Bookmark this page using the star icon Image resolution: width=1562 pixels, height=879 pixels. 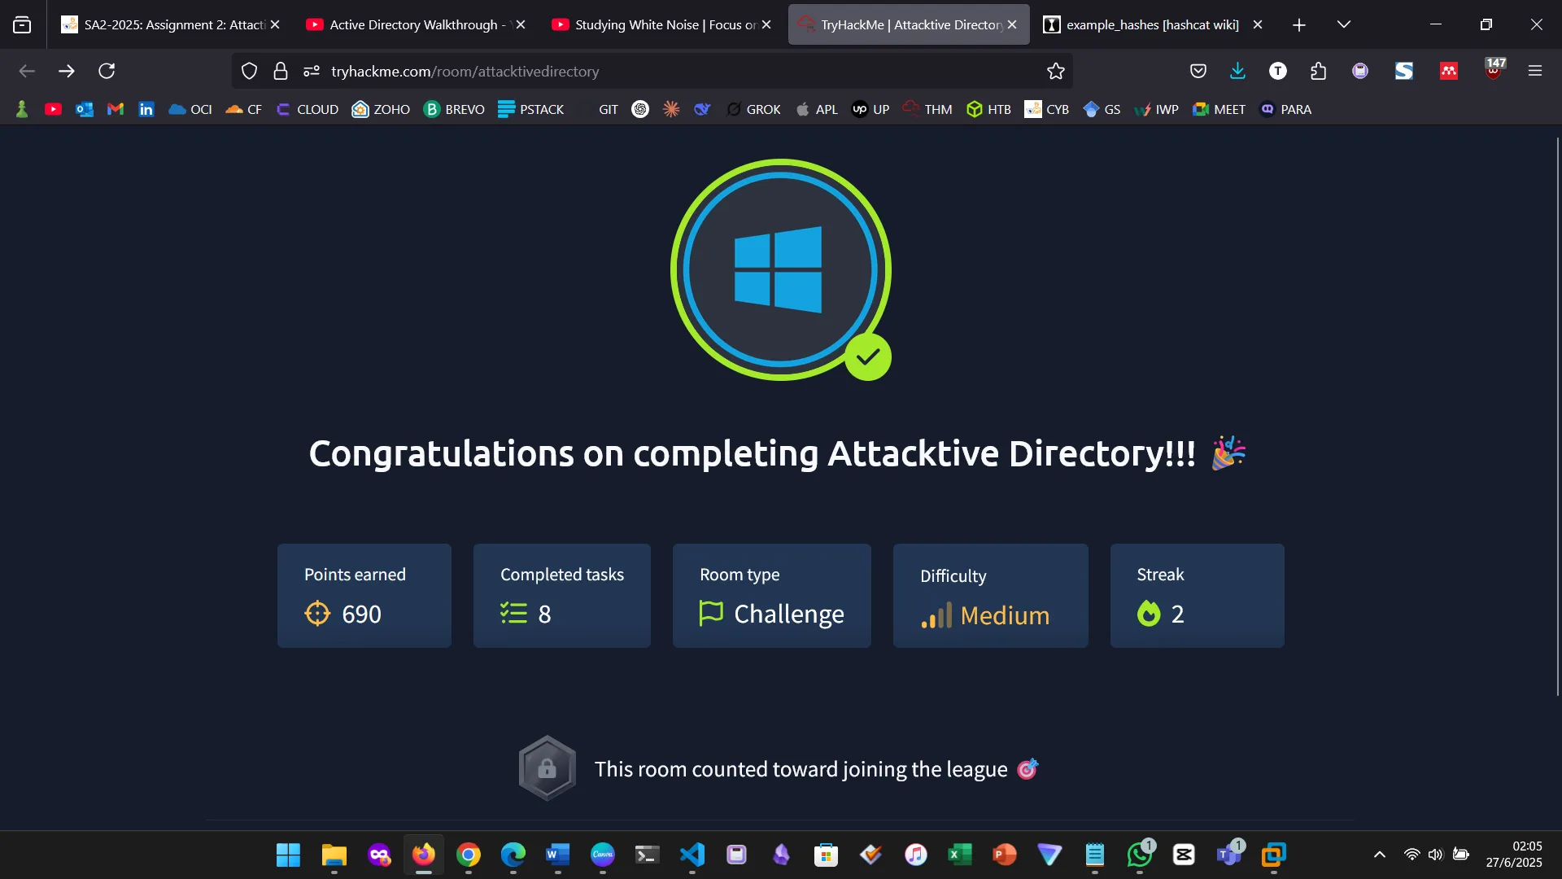tap(1054, 71)
